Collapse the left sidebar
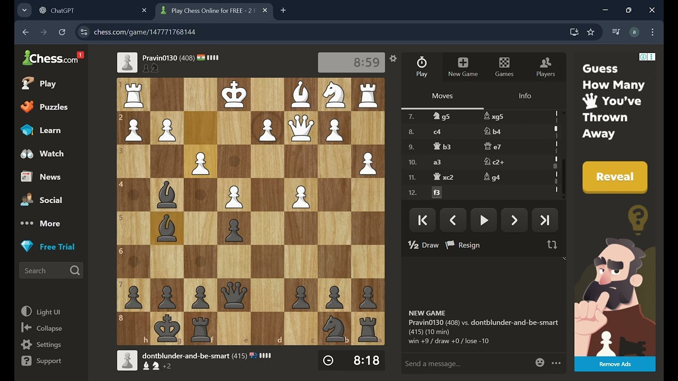The height and width of the screenshot is (381, 678). point(42,328)
